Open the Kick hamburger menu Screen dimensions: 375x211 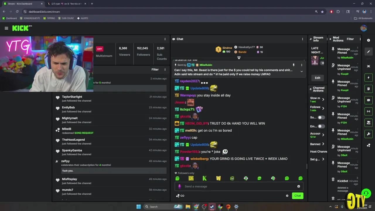pos(6,28)
